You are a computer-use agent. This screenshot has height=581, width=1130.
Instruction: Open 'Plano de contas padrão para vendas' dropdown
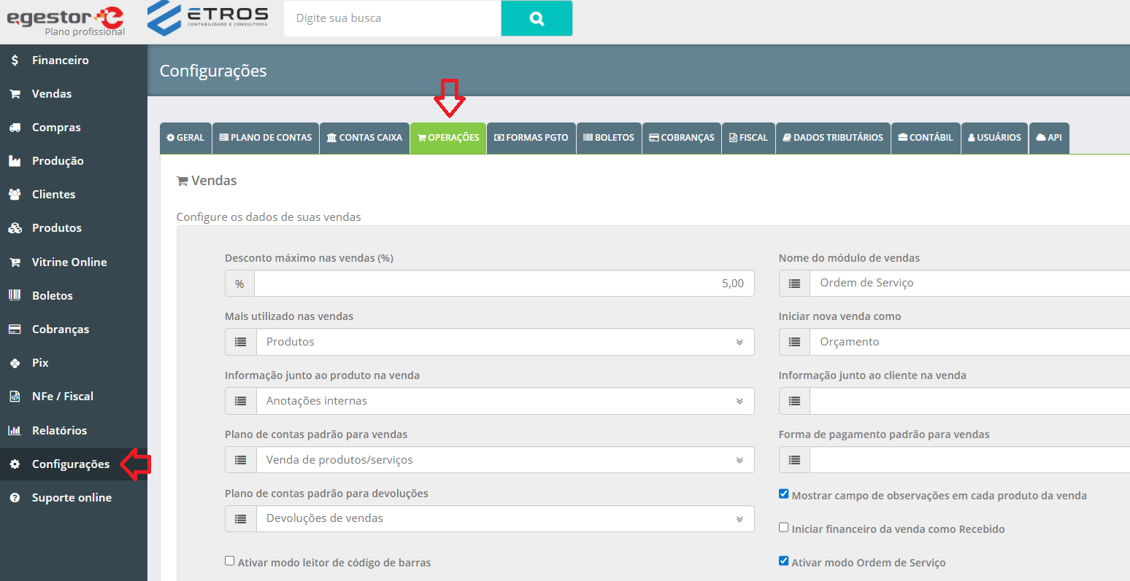point(505,460)
